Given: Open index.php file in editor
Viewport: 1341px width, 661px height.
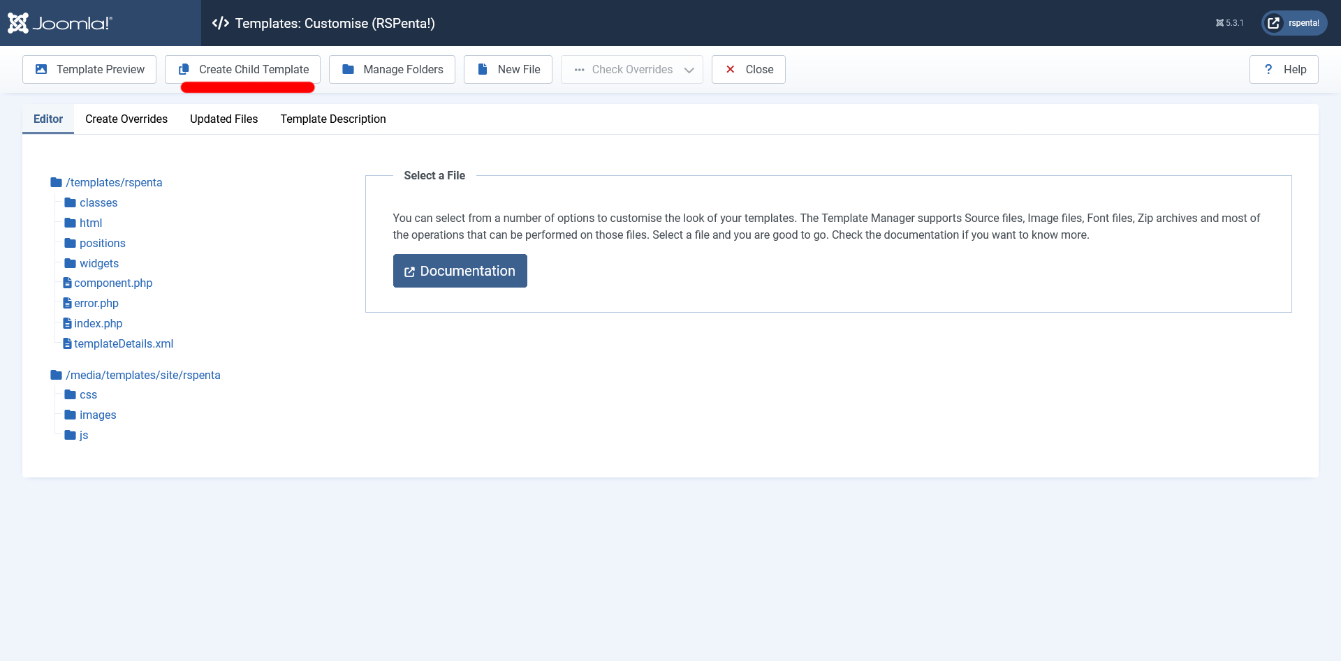Looking at the screenshot, I should point(98,323).
